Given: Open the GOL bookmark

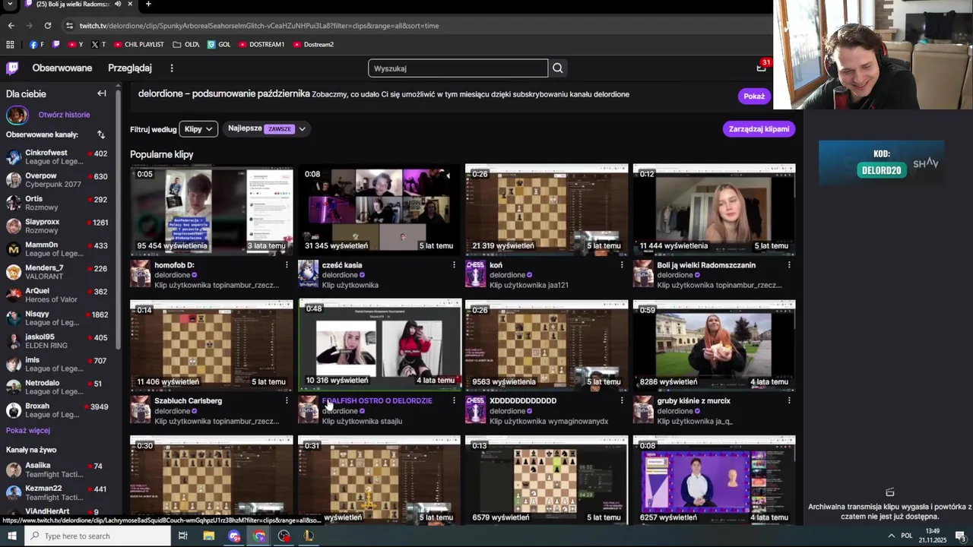Looking at the screenshot, I should pos(219,44).
